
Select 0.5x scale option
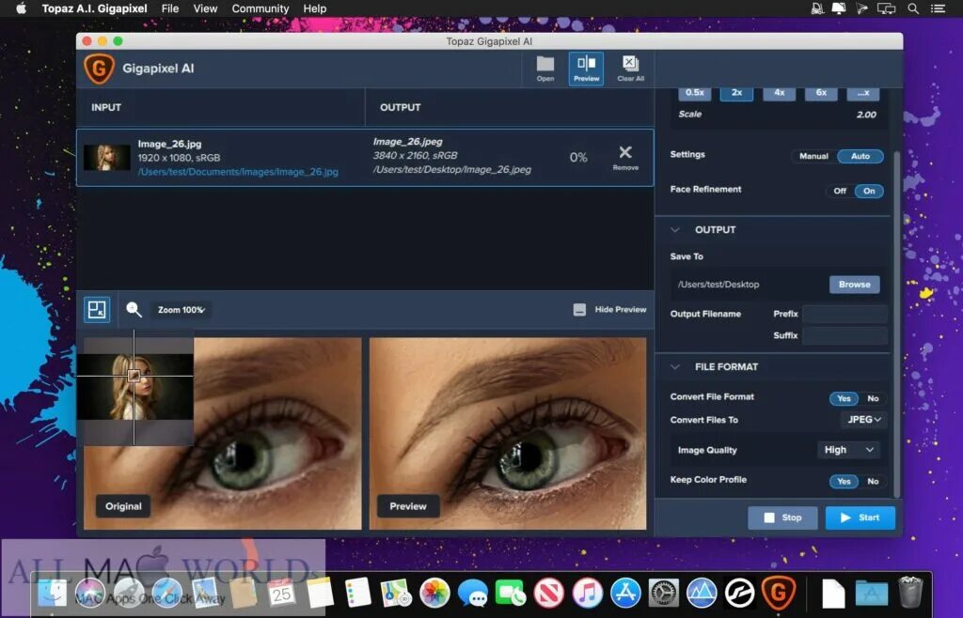(x=695, y=93)
